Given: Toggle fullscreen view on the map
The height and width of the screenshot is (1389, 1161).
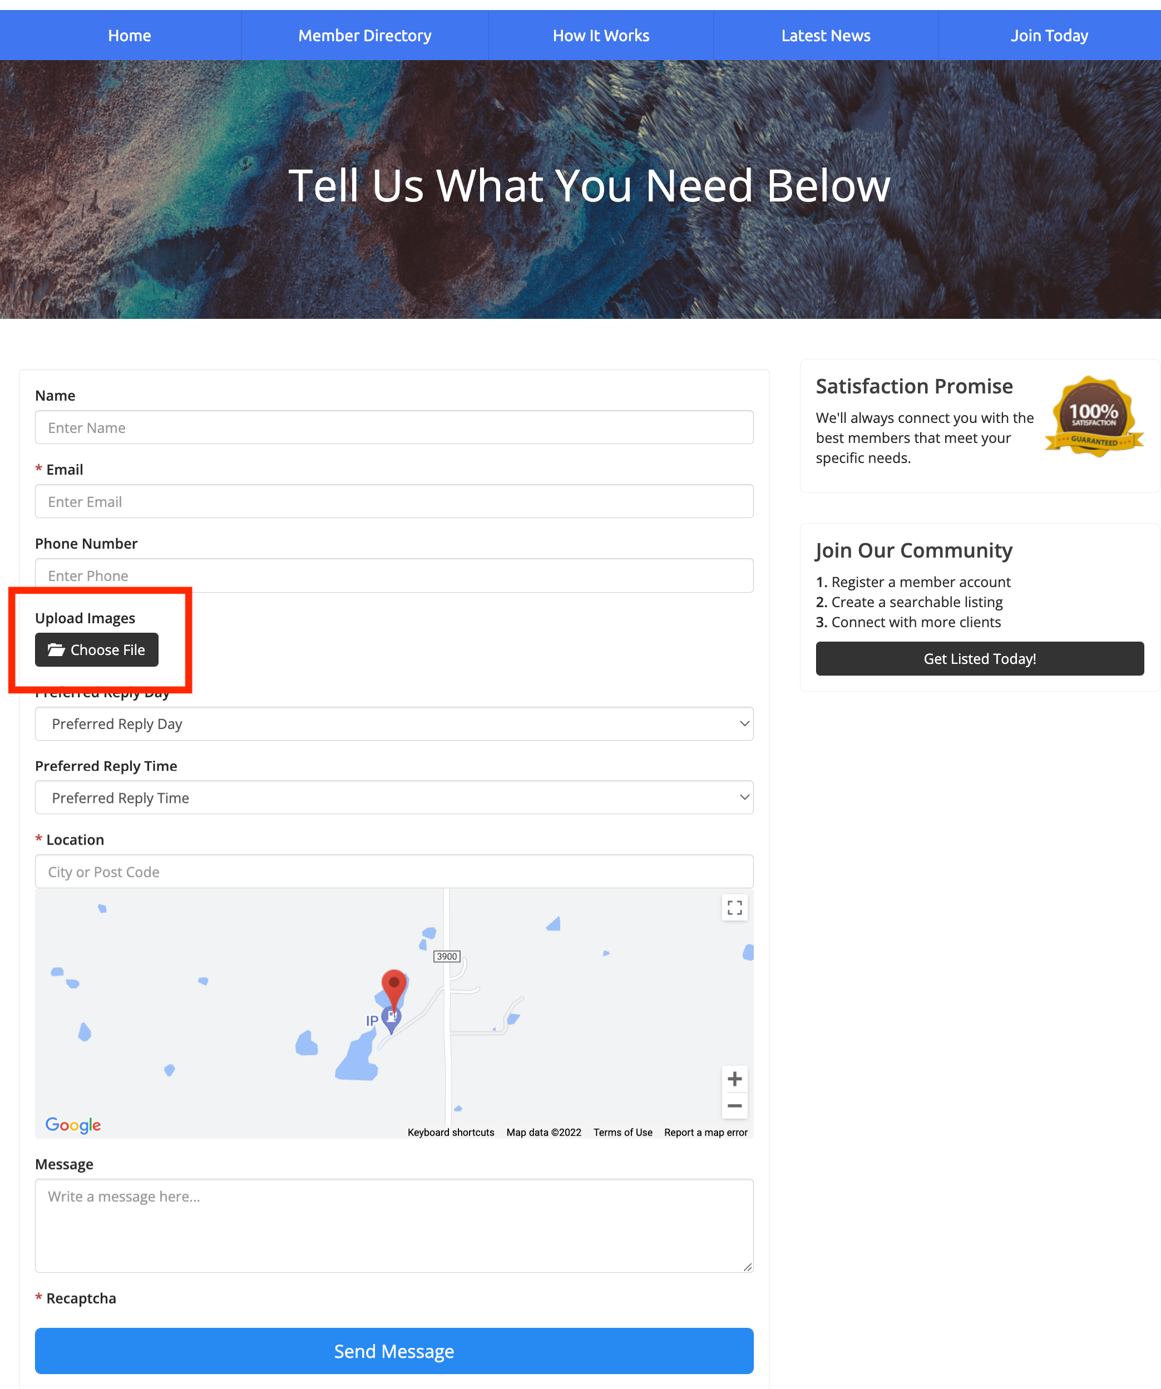Looking at the screenshot, I should (734, 908).
